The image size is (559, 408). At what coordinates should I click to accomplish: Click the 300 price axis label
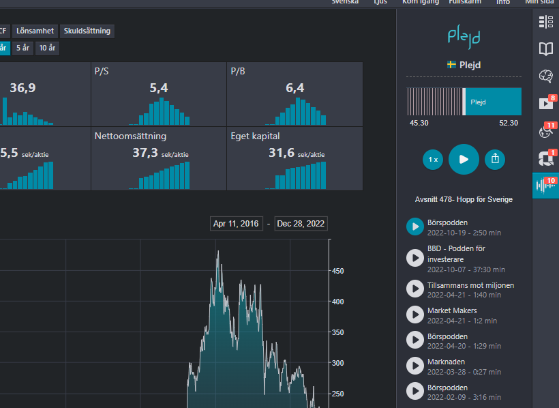click(x=337, y=363)
